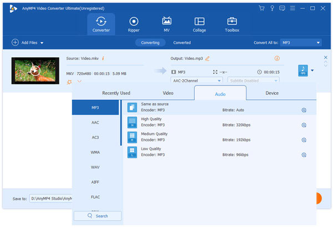Viewport: 333px width, 228px height.
Task: Select MP3 in the format list
Action: tap(95, 108)
